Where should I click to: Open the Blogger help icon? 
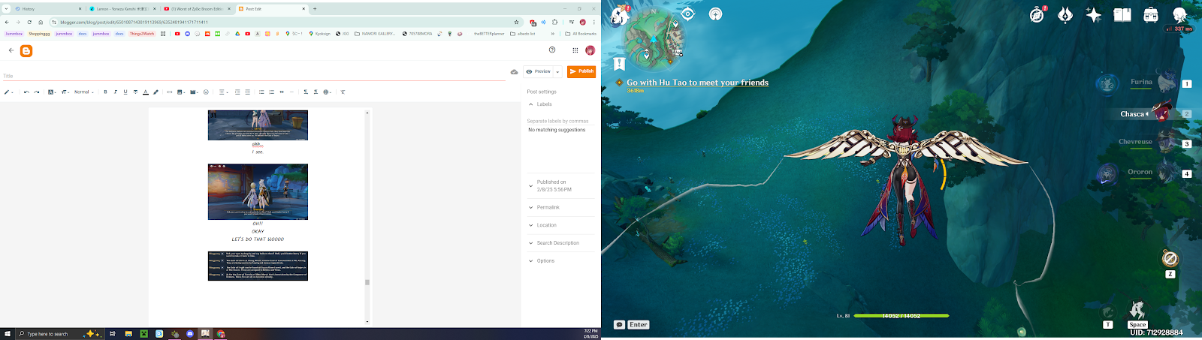point(552,50)
